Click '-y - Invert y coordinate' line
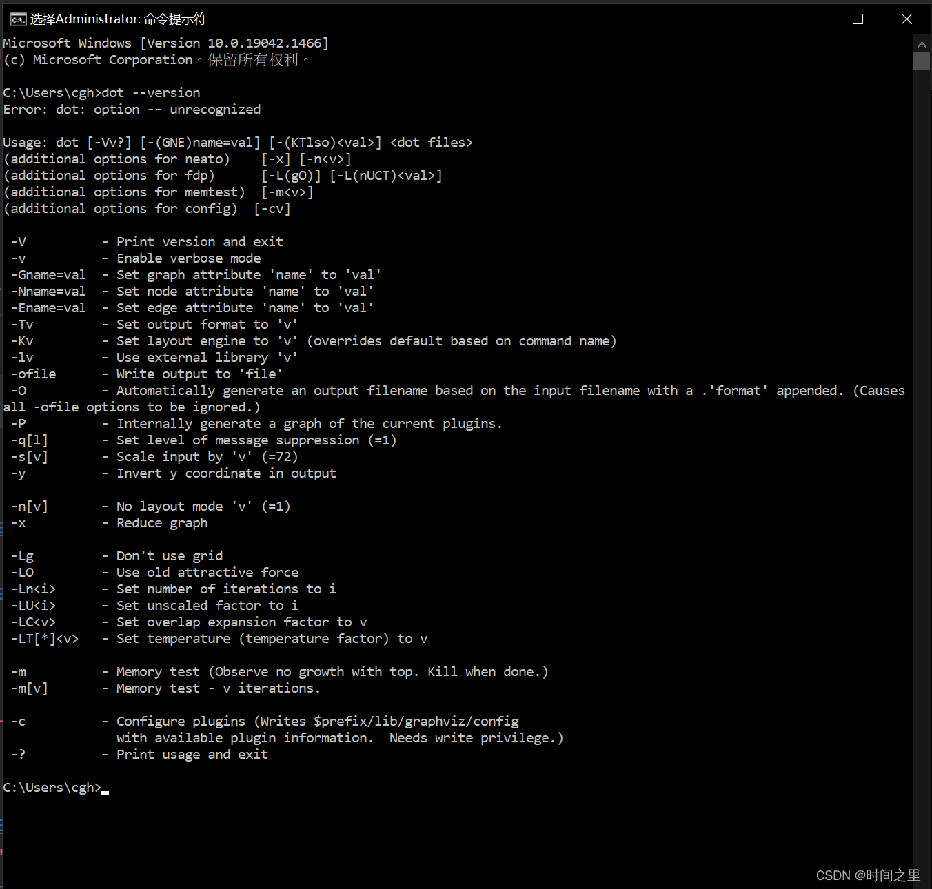Viewport: 932px width, 889px height. 174,473
